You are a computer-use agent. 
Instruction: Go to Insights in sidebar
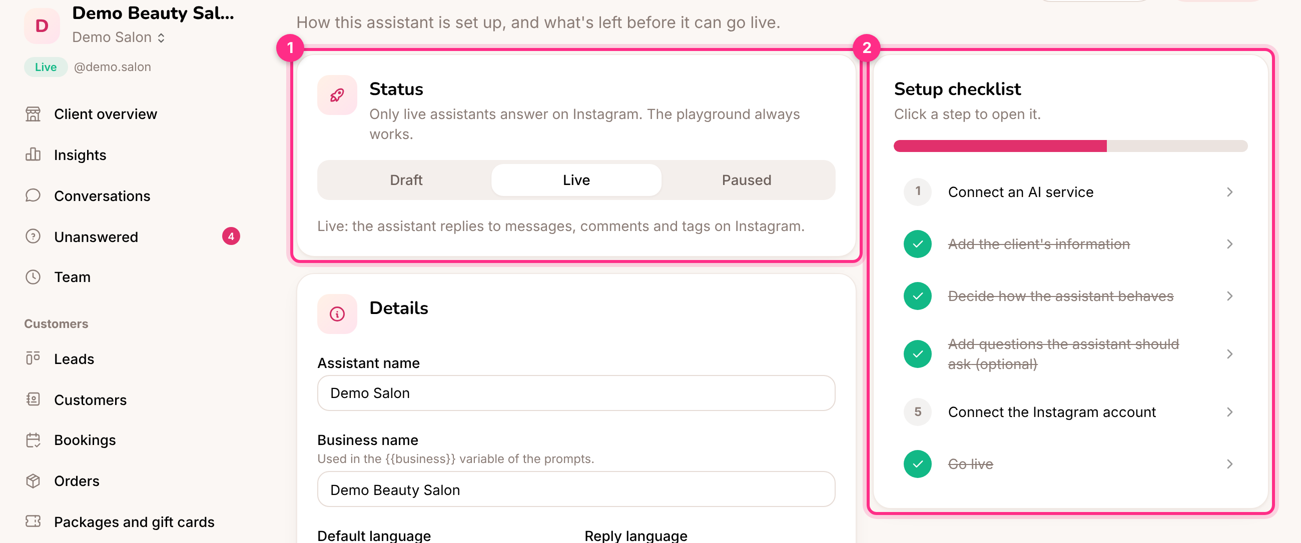click(x=132, y=154)
